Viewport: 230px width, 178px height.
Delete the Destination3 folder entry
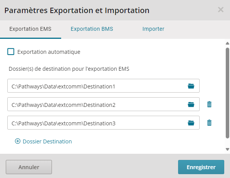click(209, 123)
